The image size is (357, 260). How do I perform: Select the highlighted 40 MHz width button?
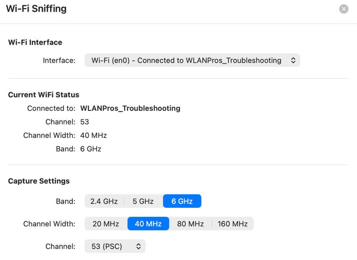click(x=148, y=224)
